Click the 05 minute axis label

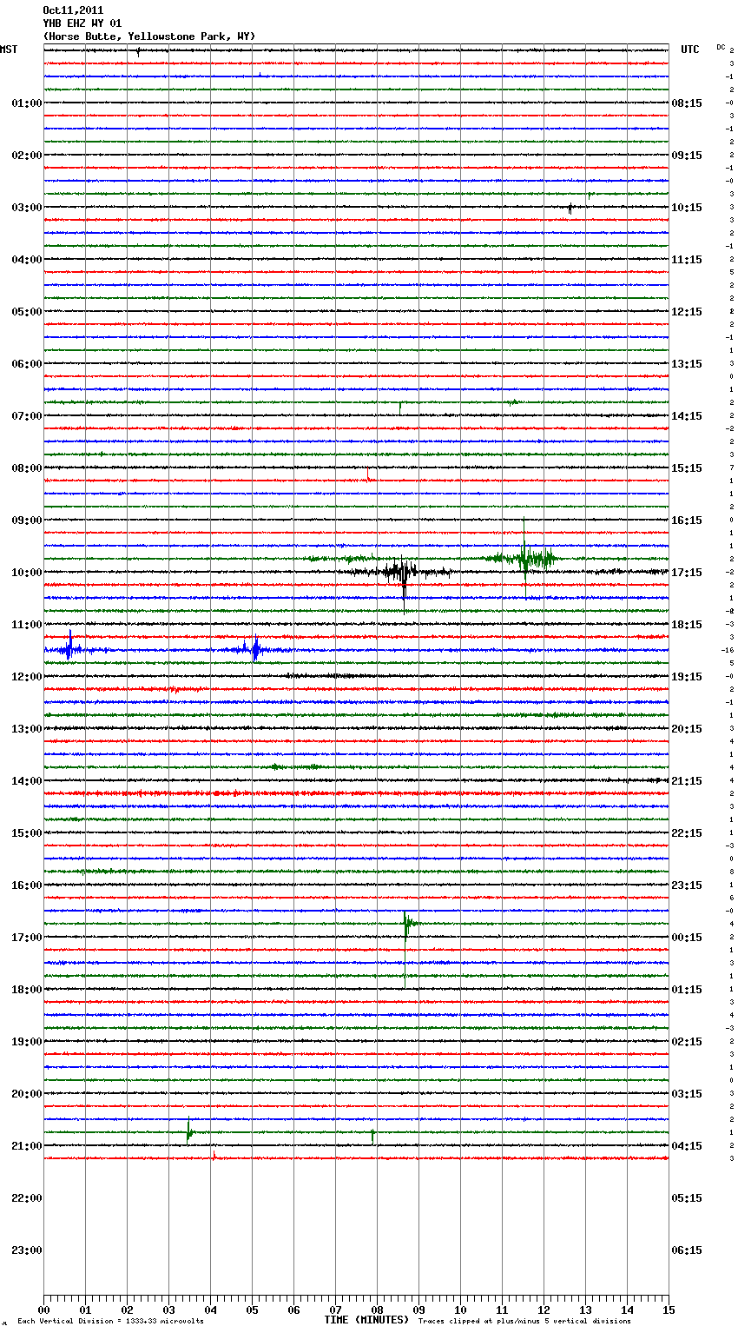252,1310
